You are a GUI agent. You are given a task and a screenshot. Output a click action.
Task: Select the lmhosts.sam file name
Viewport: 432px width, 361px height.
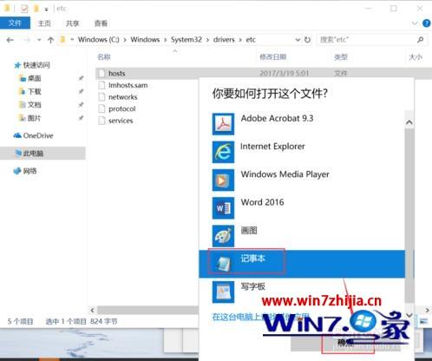(x=128, y=85)
